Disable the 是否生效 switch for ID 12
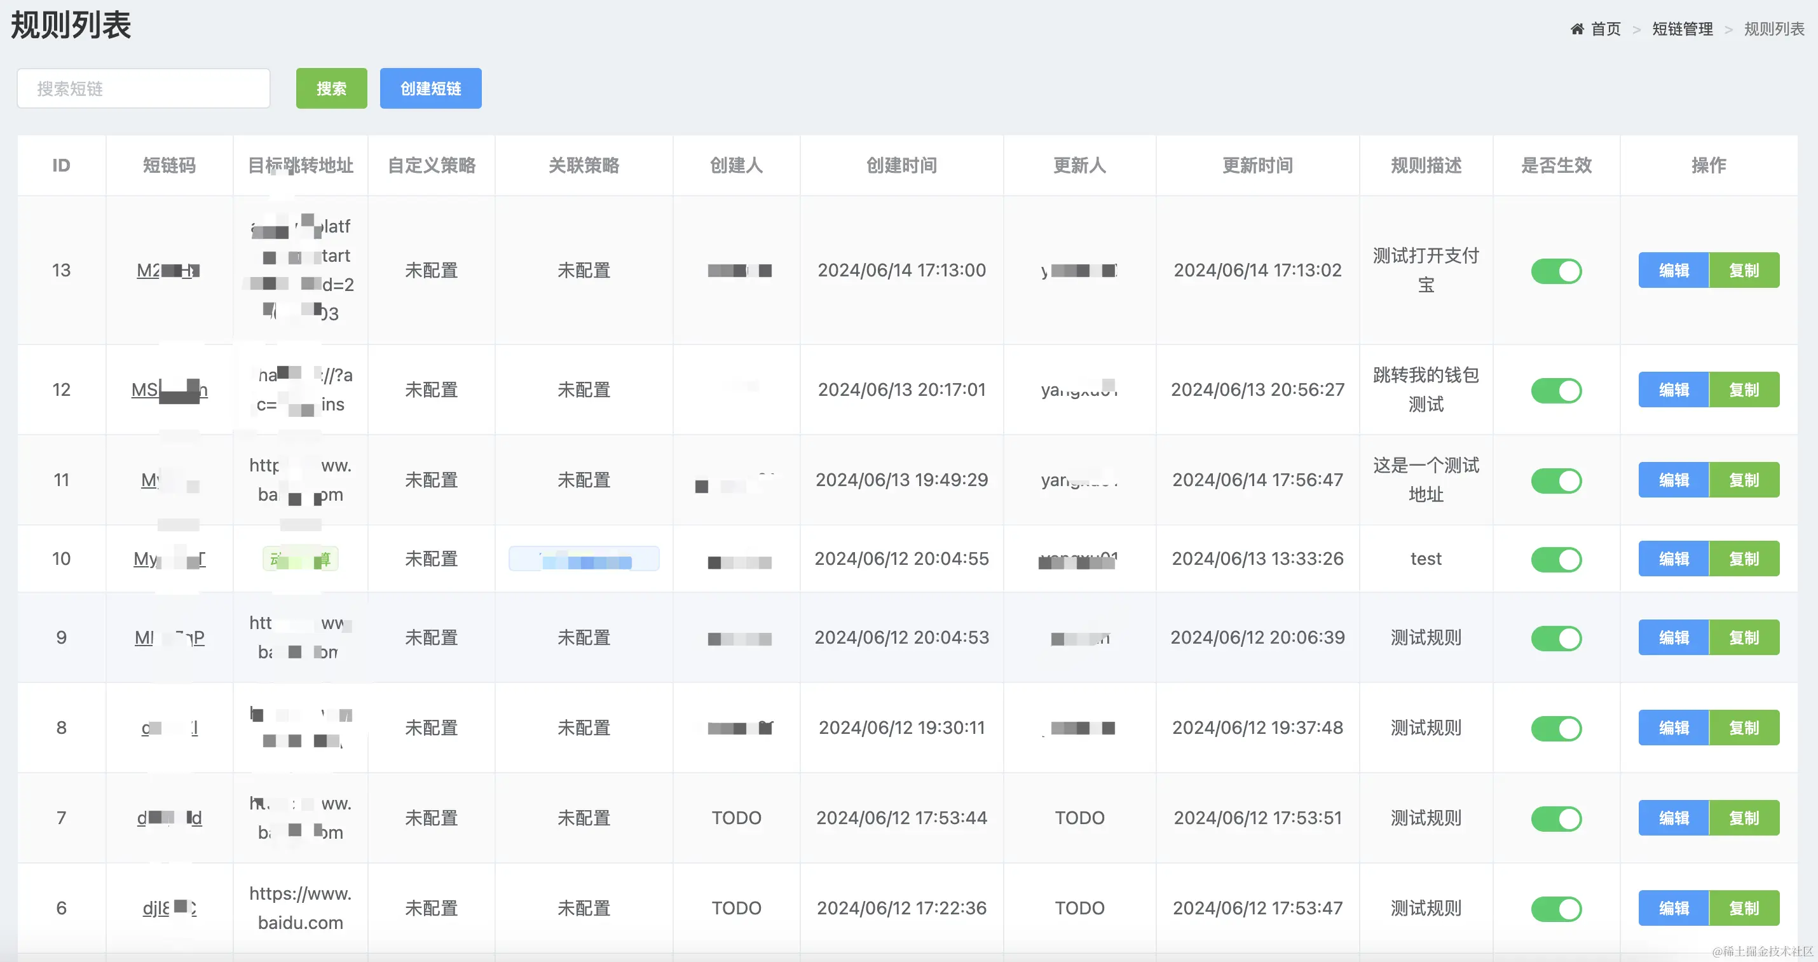The image size is (1818, 962). click(x=1555, y=390)
